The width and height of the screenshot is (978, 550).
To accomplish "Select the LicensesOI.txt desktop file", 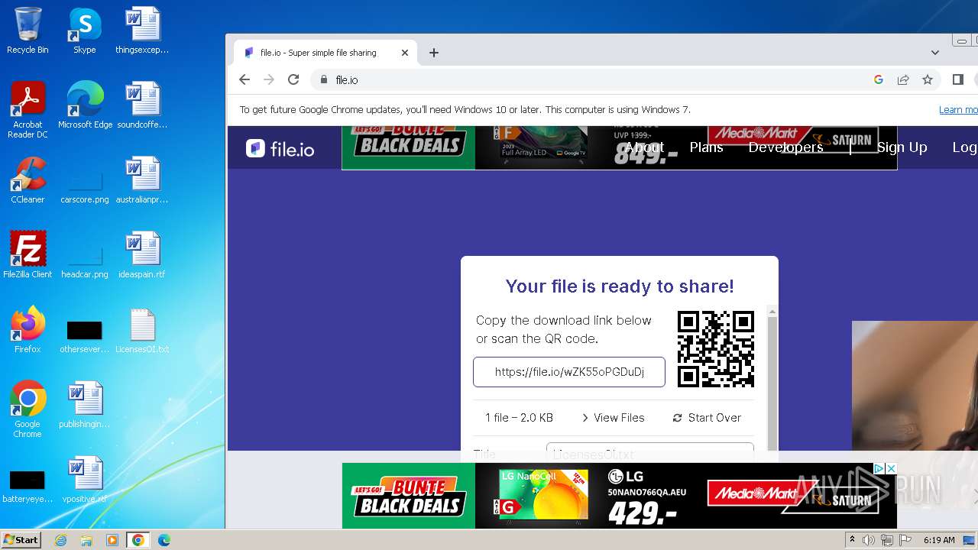I will click(142, 329).
